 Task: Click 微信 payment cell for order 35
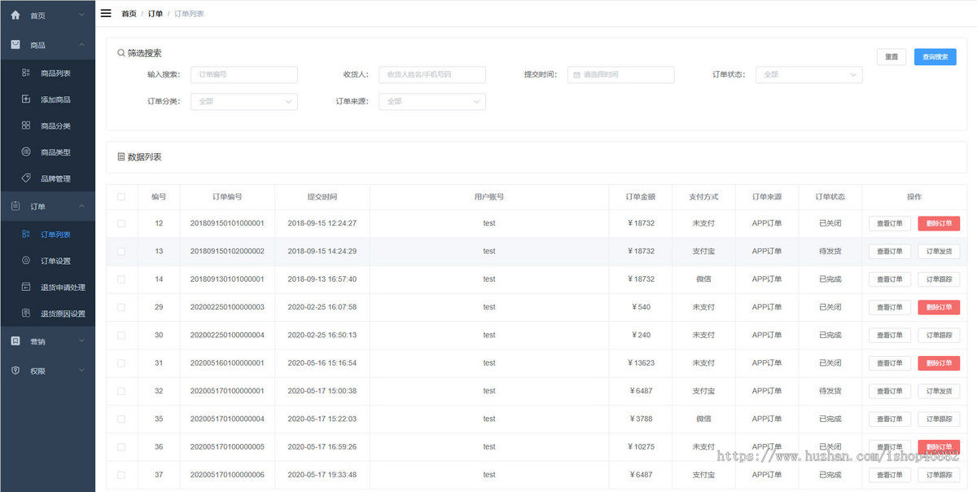703,419
